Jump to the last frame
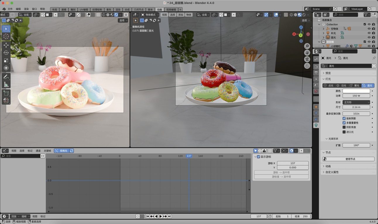The width and height of the screenshot is (378, 224). click(x=169, y=216)
